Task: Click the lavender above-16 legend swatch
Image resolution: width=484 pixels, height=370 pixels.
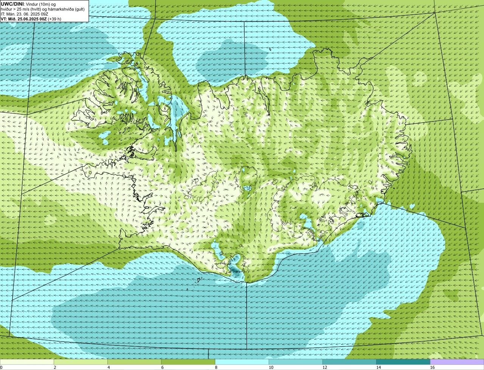Action: (x=457, y=362)
